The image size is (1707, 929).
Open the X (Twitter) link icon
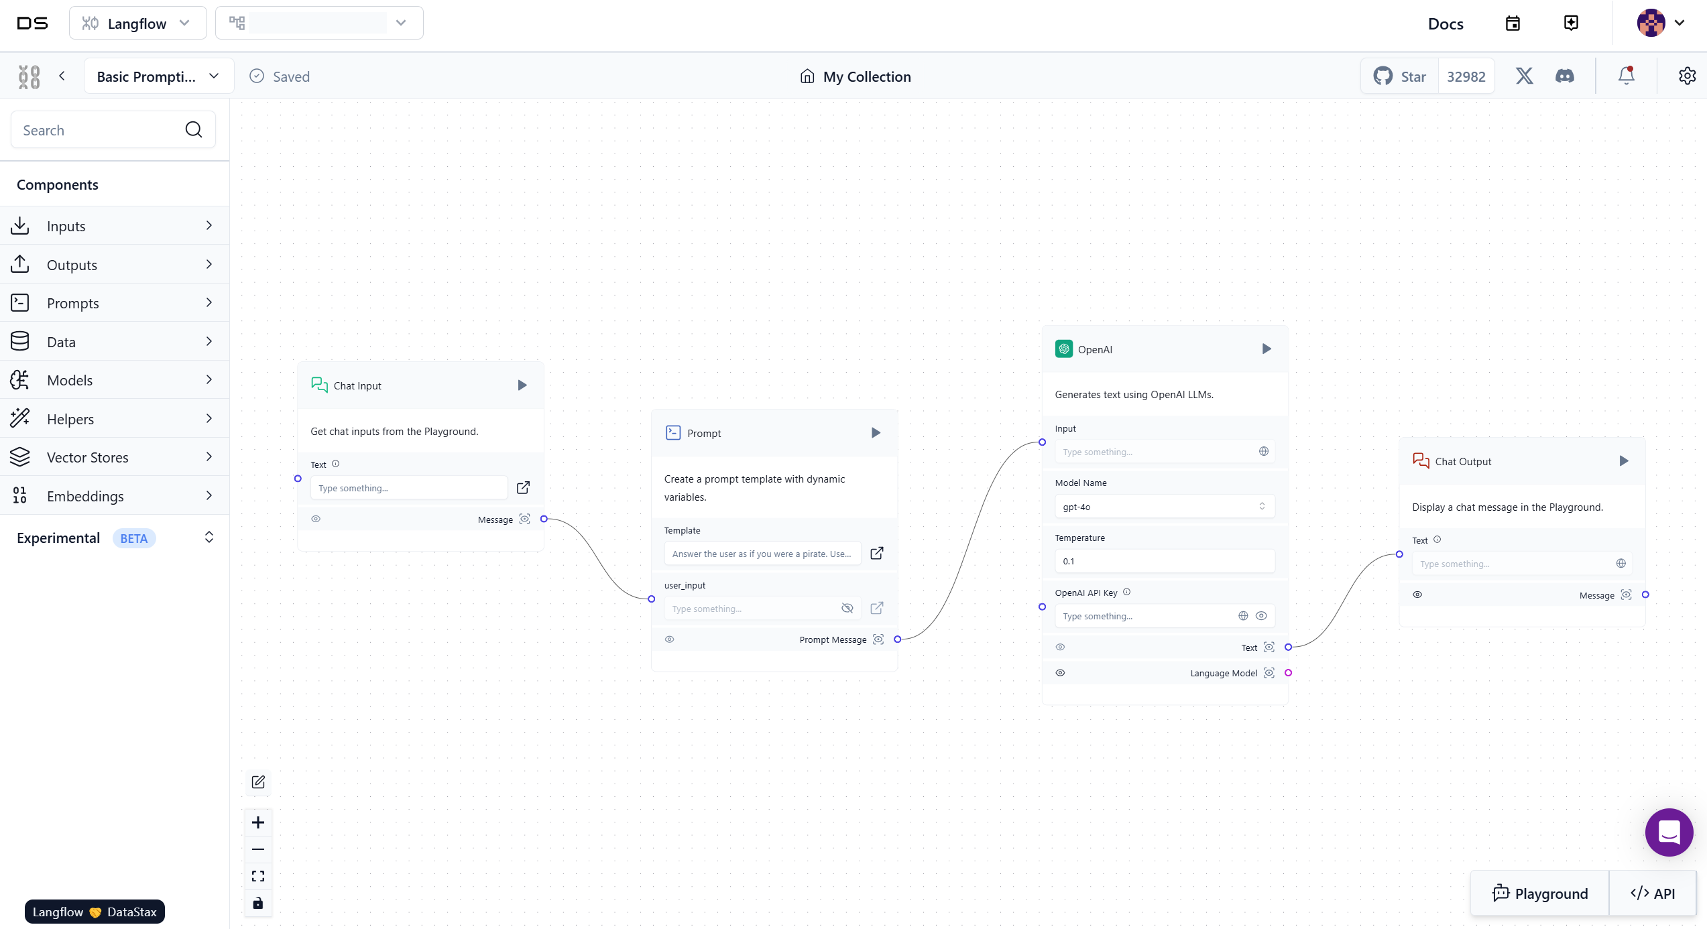click(1524, 76)
